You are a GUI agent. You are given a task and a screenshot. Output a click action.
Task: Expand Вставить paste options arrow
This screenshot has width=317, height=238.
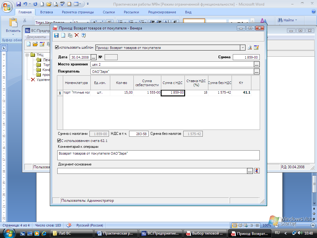[13, 34]
